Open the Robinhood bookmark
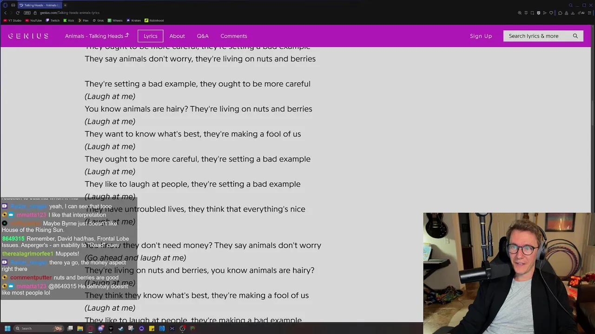The height and width of the screenshot is (334, 595). 154,20
